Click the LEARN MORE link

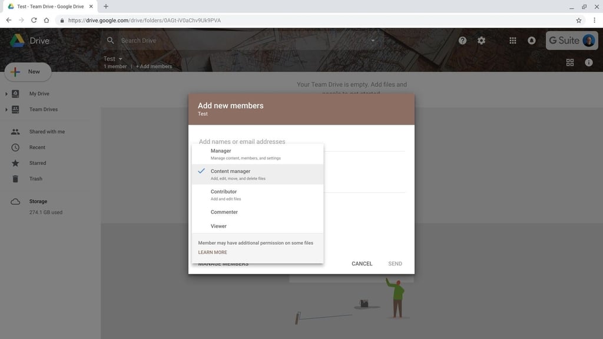tap(212, 252)
